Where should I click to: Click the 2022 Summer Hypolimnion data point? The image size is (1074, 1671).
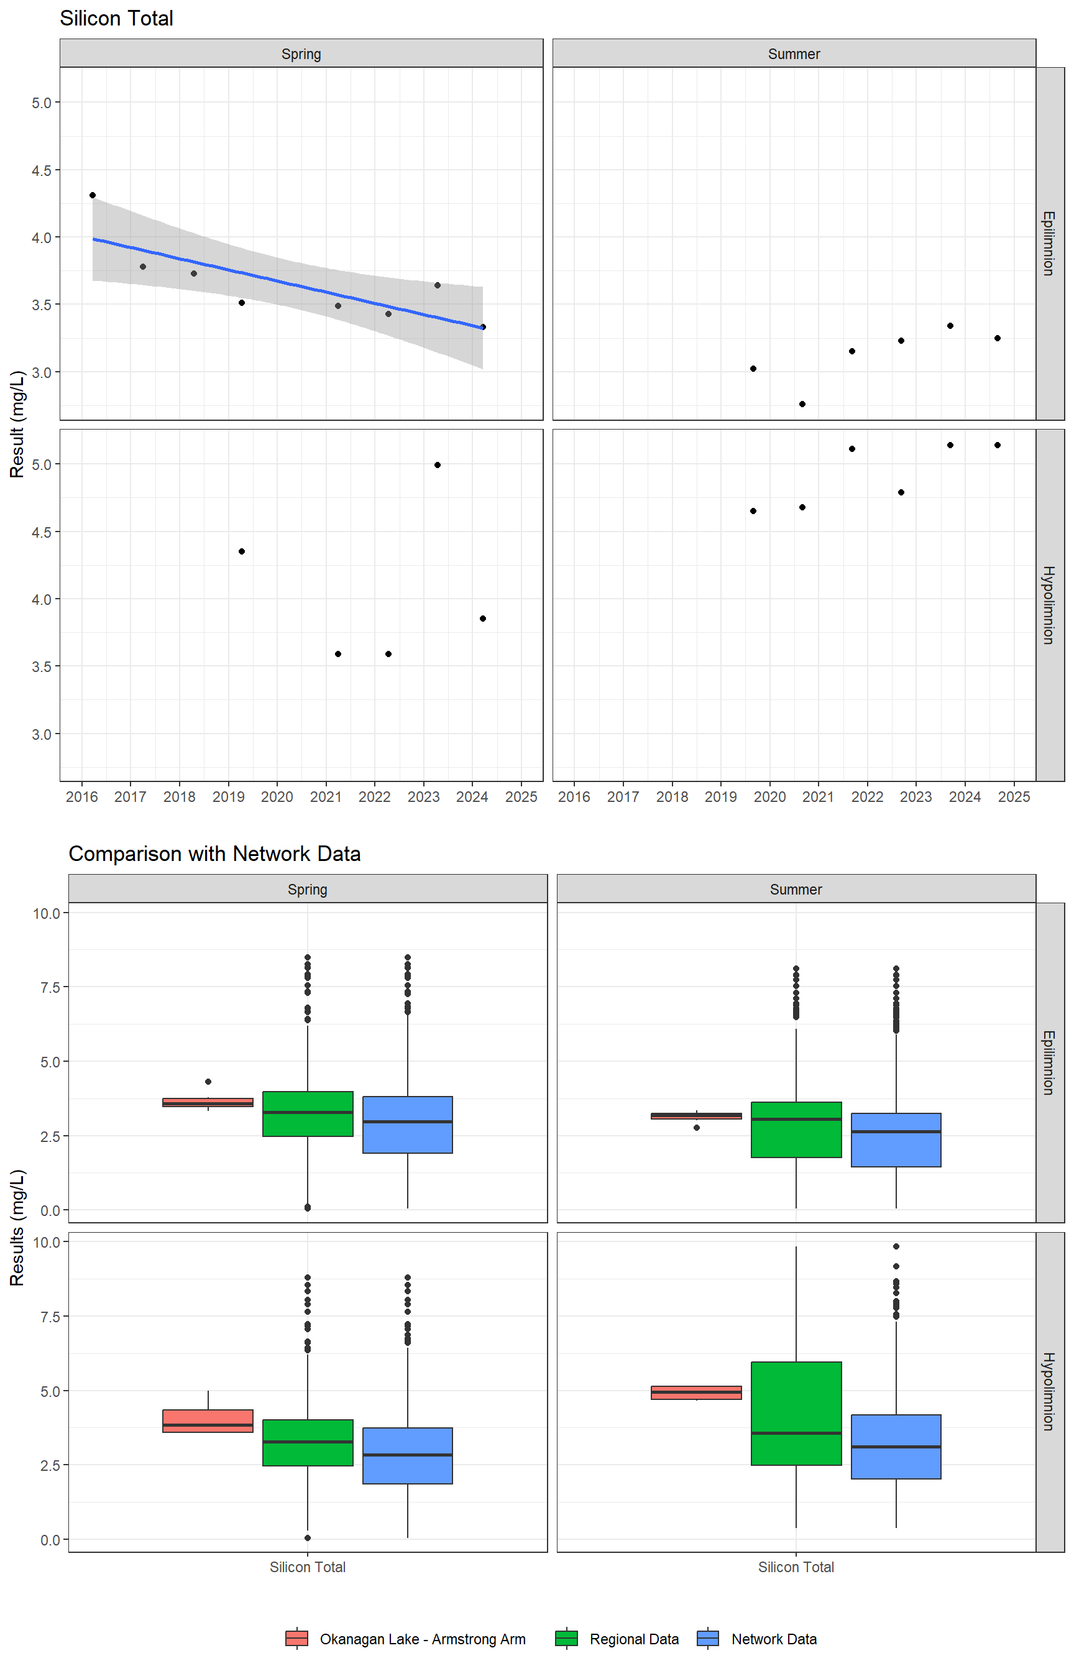point(901,492)
